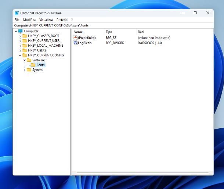The image size is (224, 189).
Task: Click the registry path address bar
Action: click(113, 25)
